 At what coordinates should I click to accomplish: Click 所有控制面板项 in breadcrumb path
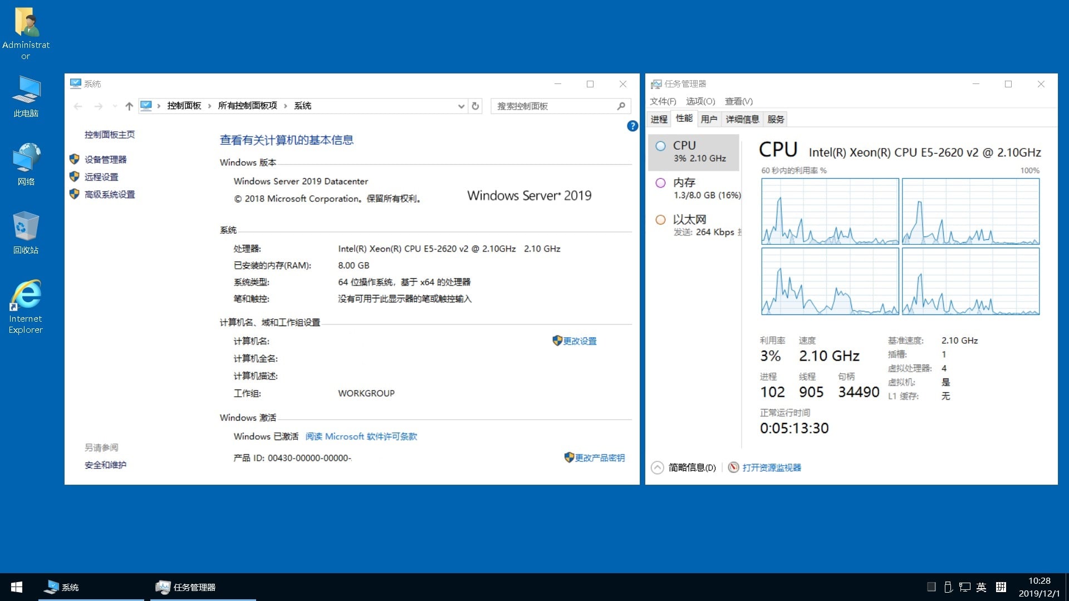coord(247,106)
